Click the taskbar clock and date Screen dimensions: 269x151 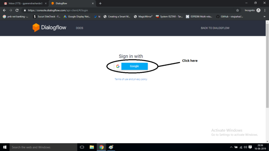pos(260,147)
